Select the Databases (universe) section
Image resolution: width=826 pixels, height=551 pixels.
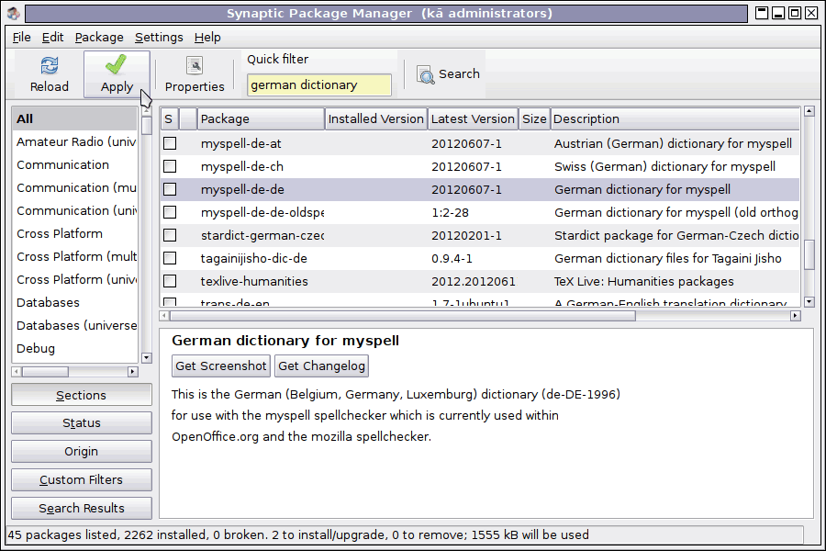pos(75,325)
